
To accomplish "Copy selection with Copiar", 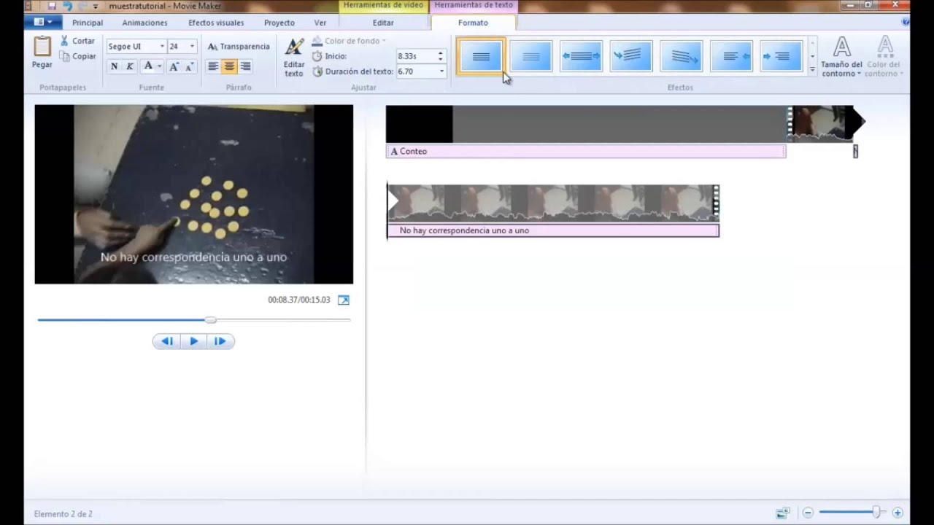I will [x=77, y=56].
